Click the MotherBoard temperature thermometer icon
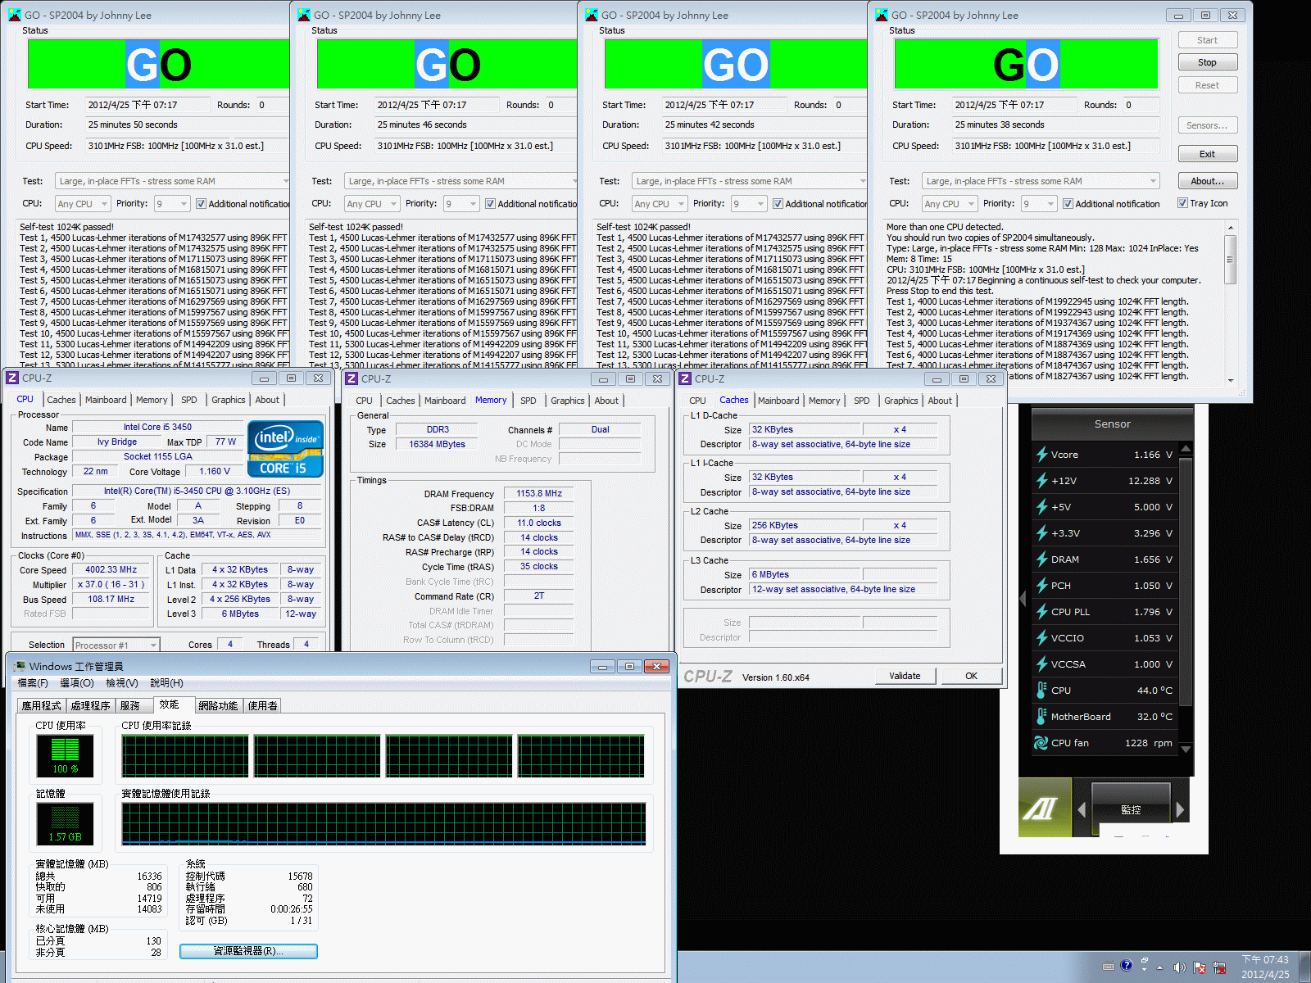 pyautogui.click(x=1041, y=717)
